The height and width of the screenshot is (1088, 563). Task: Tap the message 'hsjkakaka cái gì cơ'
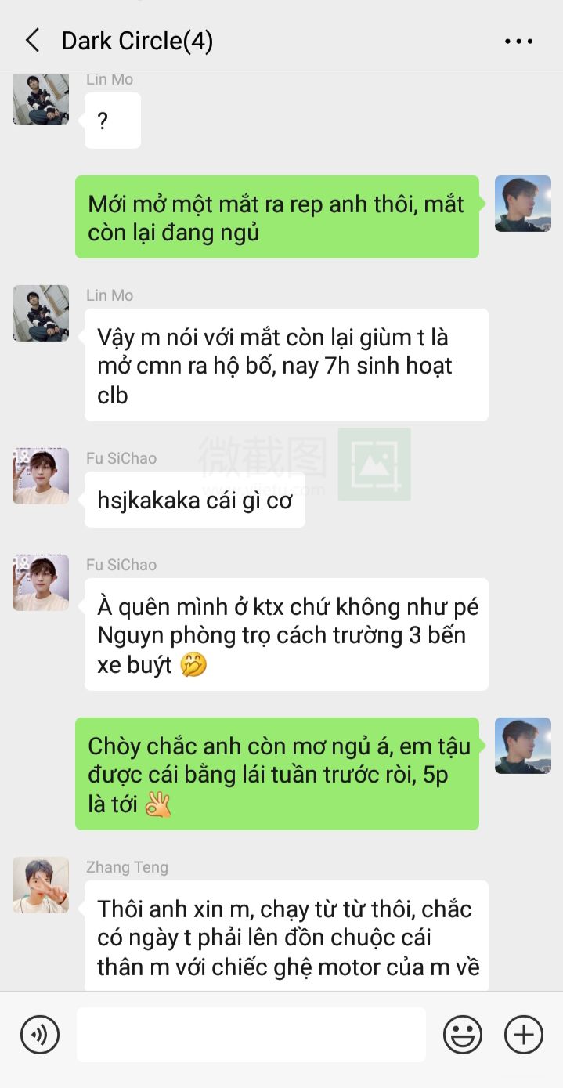coord(195,500)
